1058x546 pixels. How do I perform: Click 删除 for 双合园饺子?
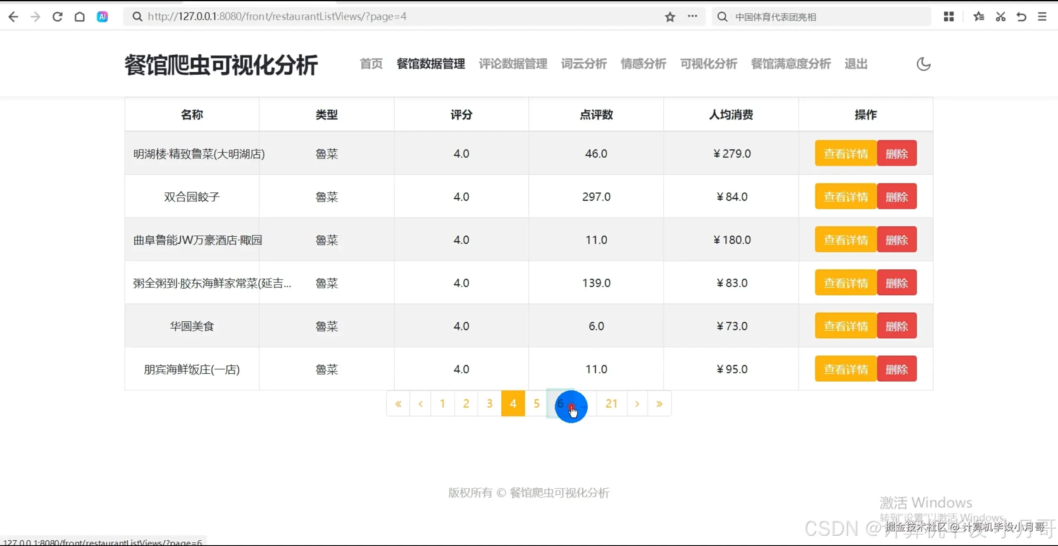pos(897,196)
